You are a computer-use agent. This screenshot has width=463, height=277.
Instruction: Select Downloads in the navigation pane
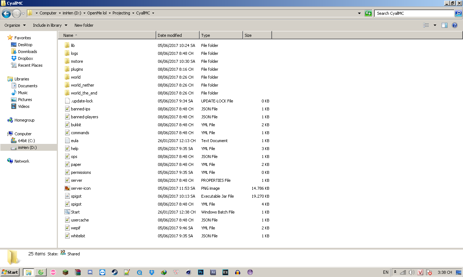pyautogui.click(x=24, y=52)
